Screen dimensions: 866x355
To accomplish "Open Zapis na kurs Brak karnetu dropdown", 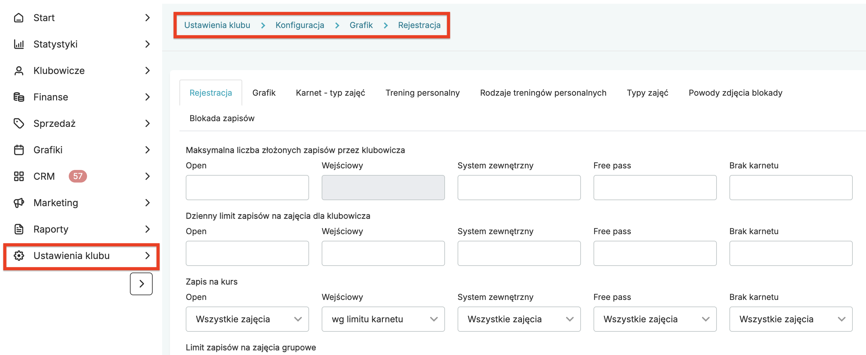I will (790, 319).
